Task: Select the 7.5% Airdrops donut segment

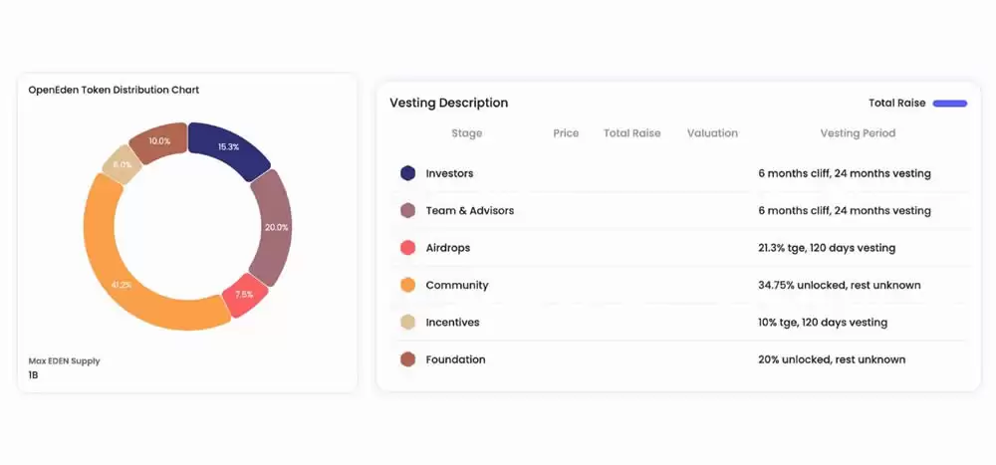Action: point(244,296)
